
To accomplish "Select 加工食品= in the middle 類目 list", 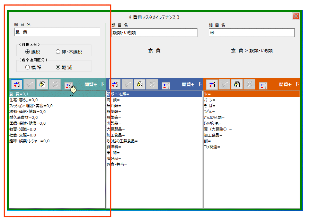I will click(x=154, y=135).
